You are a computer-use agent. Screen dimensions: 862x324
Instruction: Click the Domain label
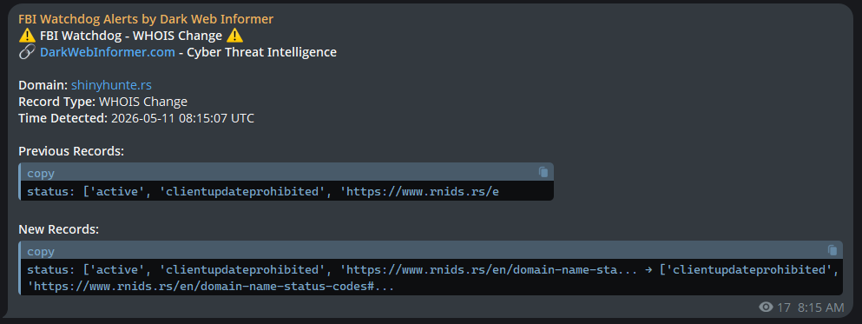click(x=43, y=85)
